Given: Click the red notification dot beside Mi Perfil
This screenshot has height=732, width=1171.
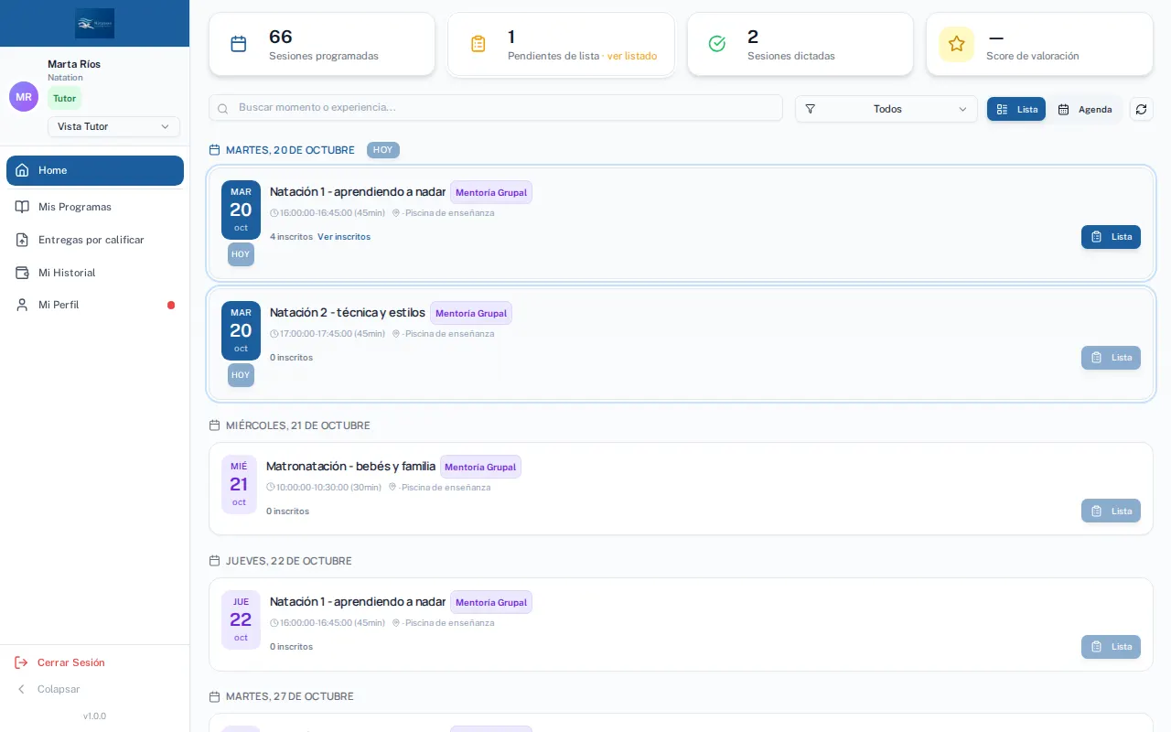Looking at the screenshot, I should 171,306.
